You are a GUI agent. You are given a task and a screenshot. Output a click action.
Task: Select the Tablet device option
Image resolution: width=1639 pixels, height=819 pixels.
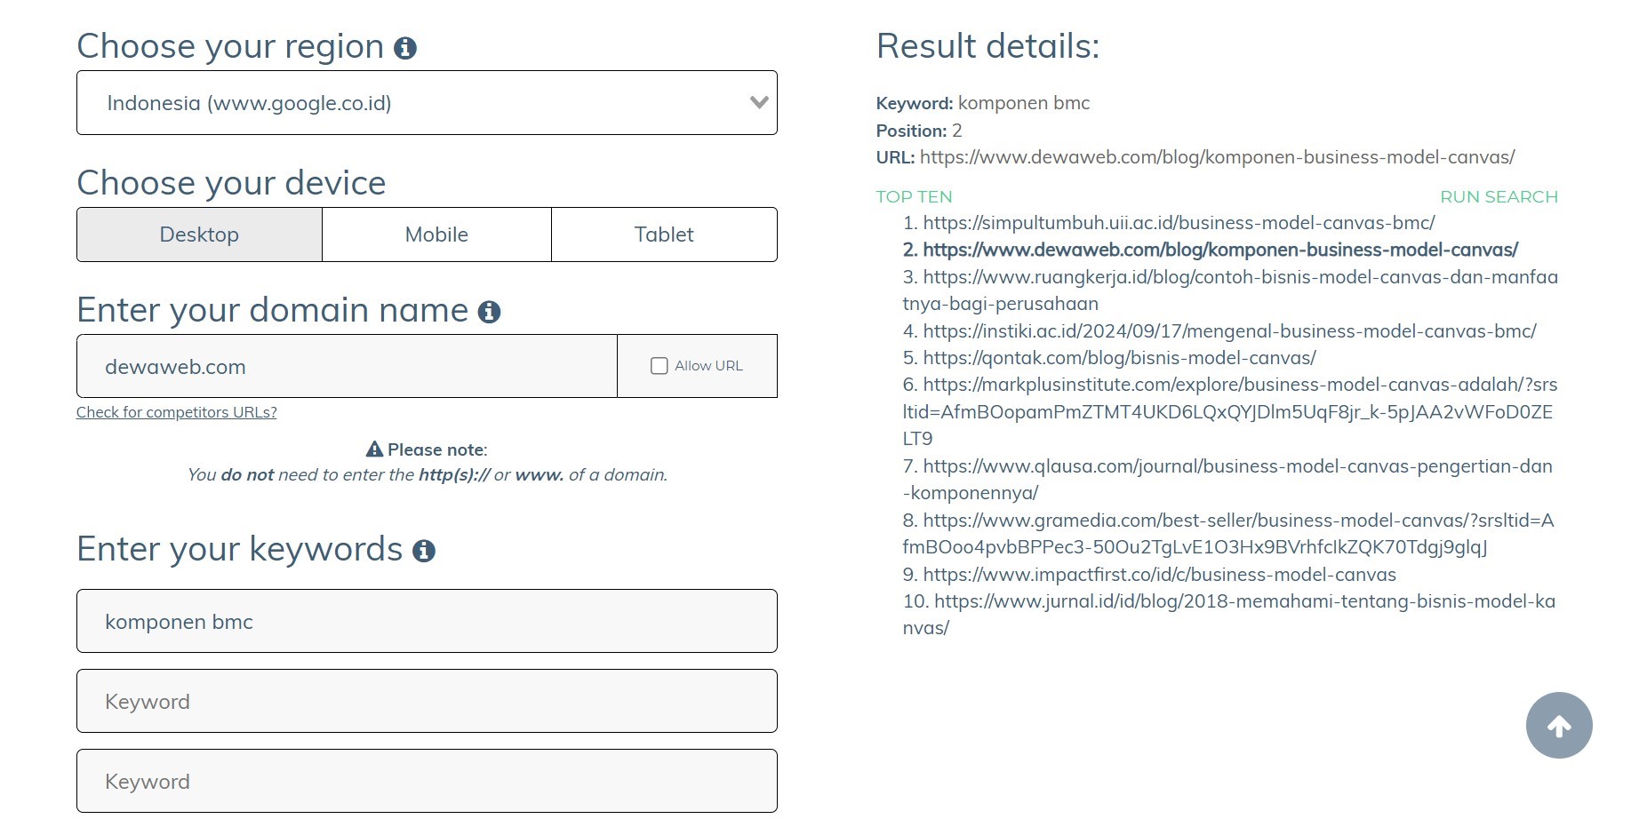(663, 235)
